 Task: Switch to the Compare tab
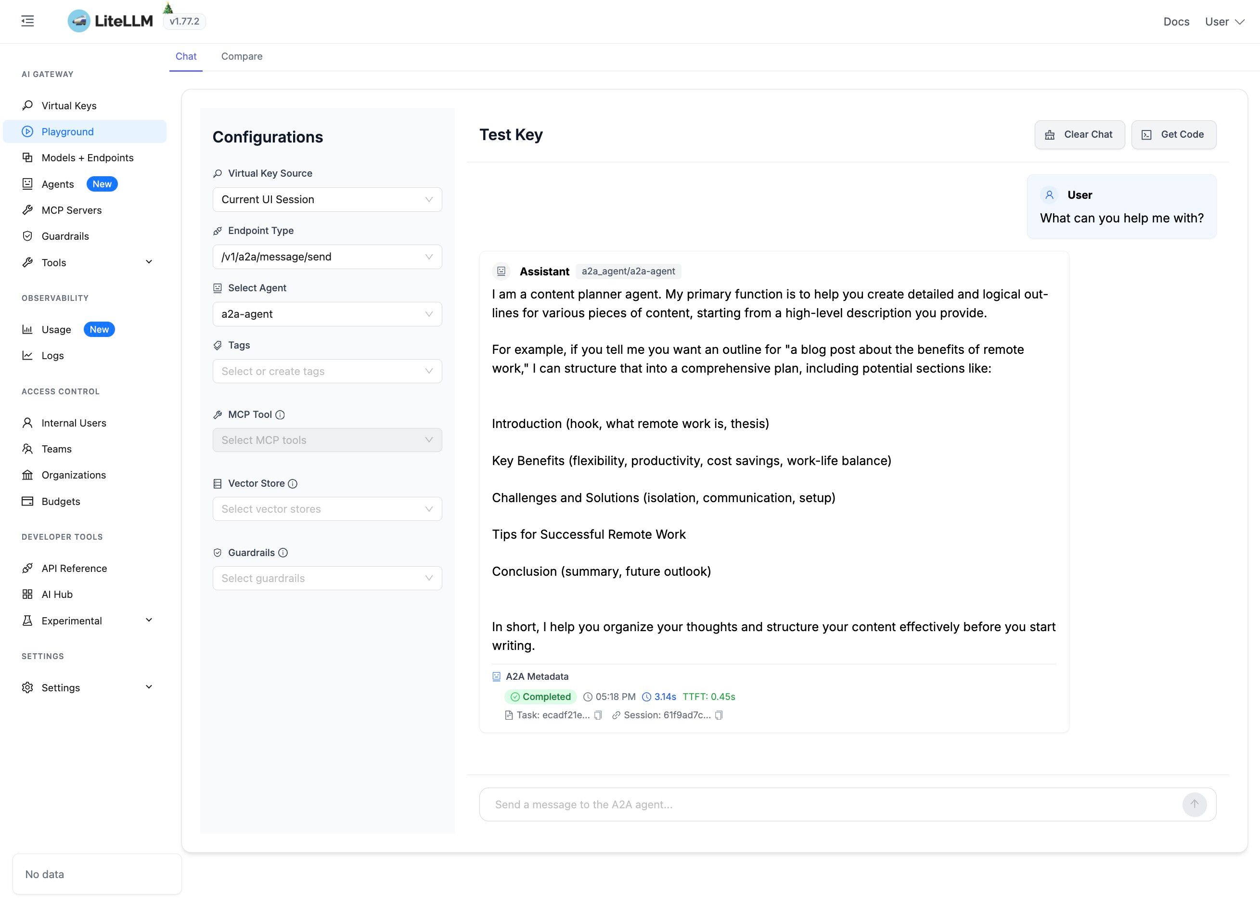(242, 56)
